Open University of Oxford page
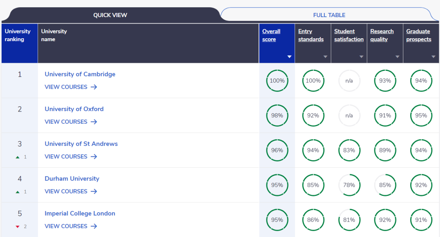The width and height of the screenshot is (440, 237). tap(74, 109)
